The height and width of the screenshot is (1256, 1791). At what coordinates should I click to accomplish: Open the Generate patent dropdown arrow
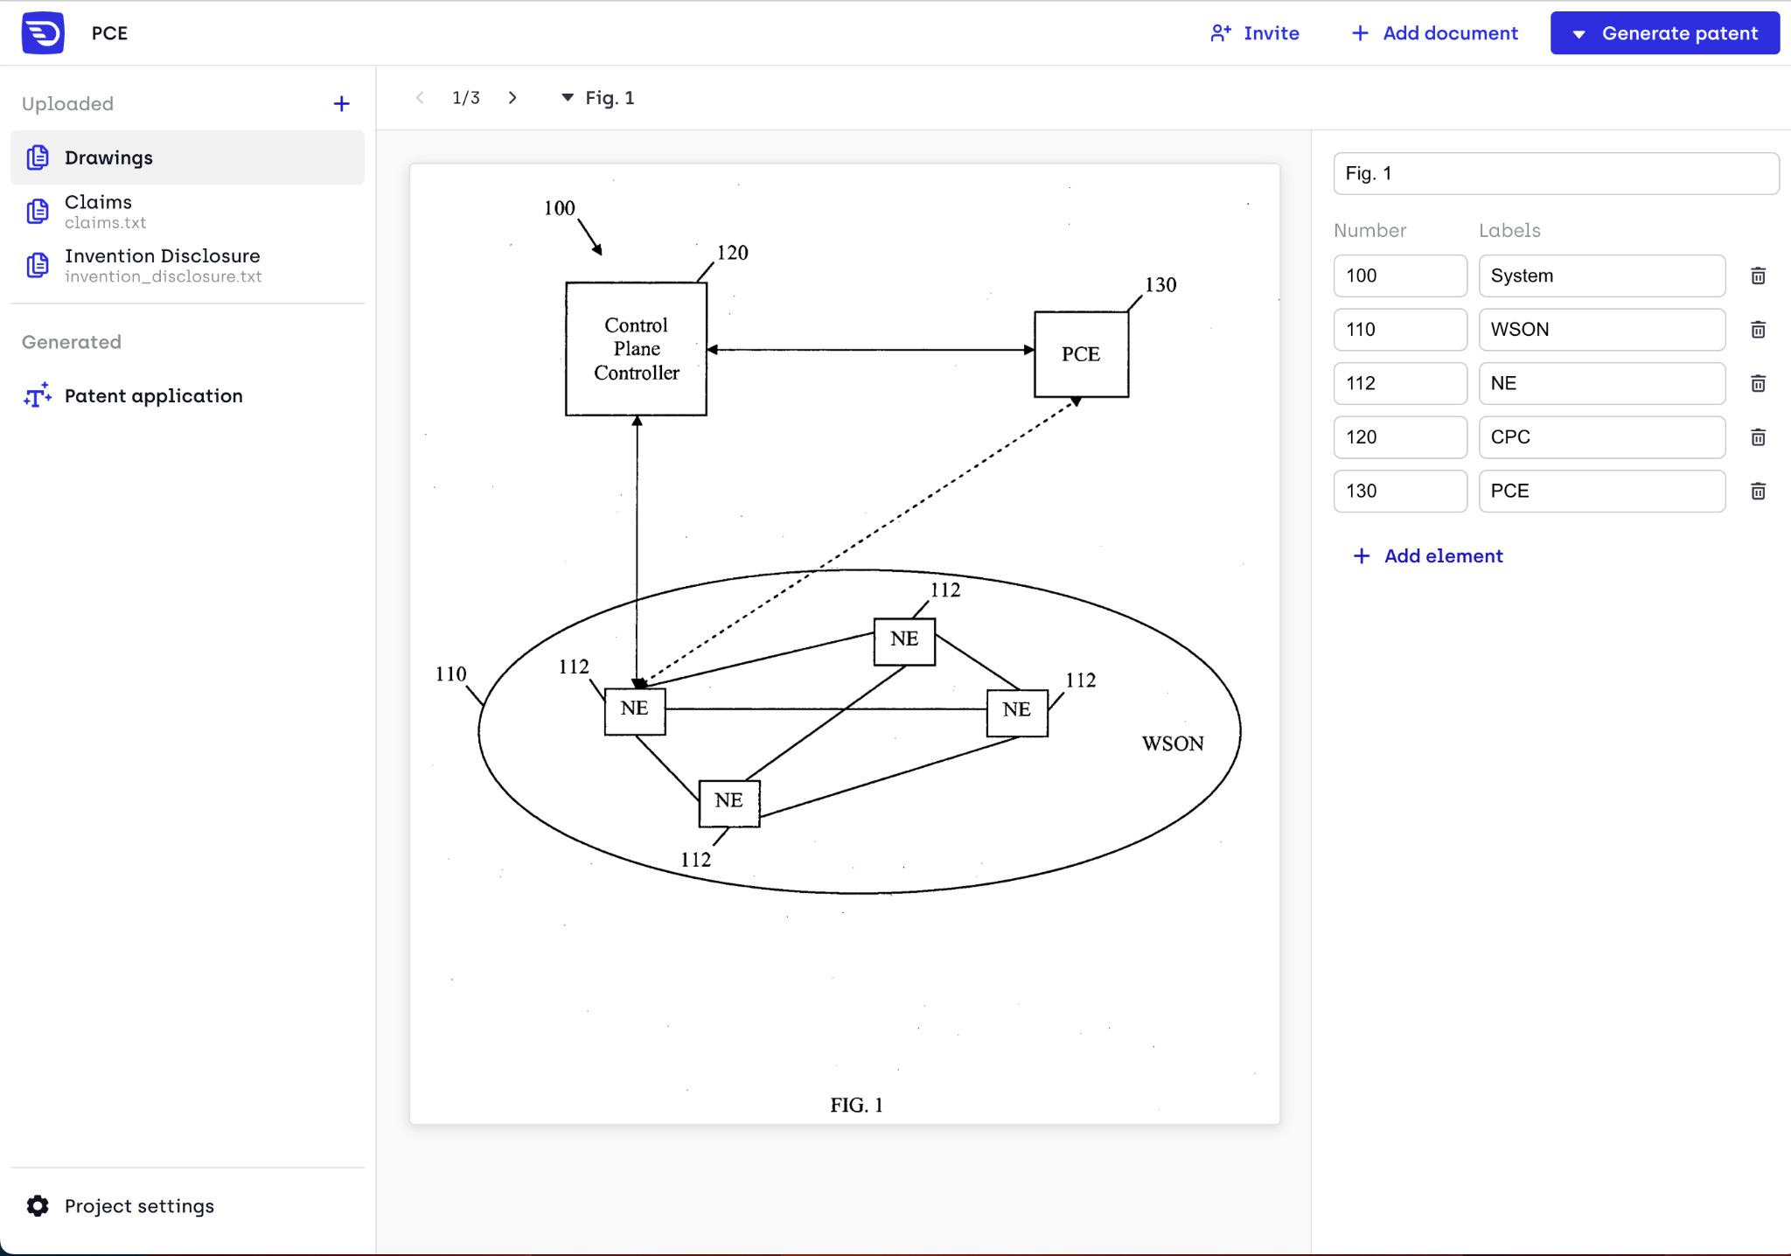pos(1578,34)
